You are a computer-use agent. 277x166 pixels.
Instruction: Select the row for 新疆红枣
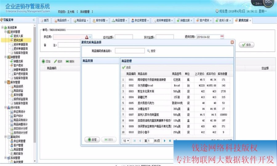[175, 97]
